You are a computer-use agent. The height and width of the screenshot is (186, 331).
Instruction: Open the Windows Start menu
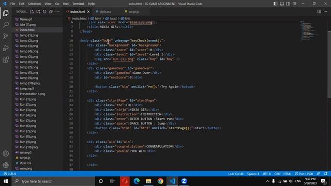[x=6, y=181]
